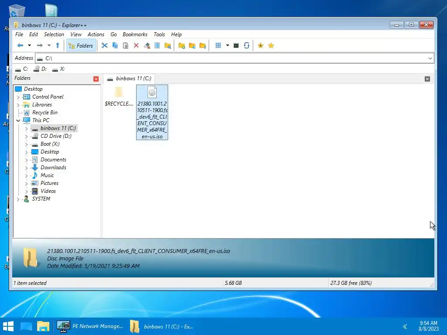Go back with the blue left arrow
Viewport: 447px width, 335px height.
pyautogui.click(x=20, y=45)
